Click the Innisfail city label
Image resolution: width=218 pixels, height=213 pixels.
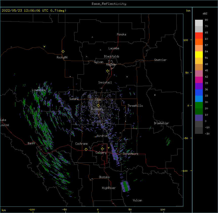point(105,82)
